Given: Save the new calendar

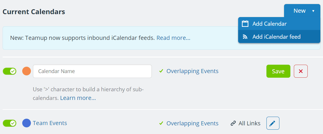Looking at the screenshot, I should (x=278, y=71).
